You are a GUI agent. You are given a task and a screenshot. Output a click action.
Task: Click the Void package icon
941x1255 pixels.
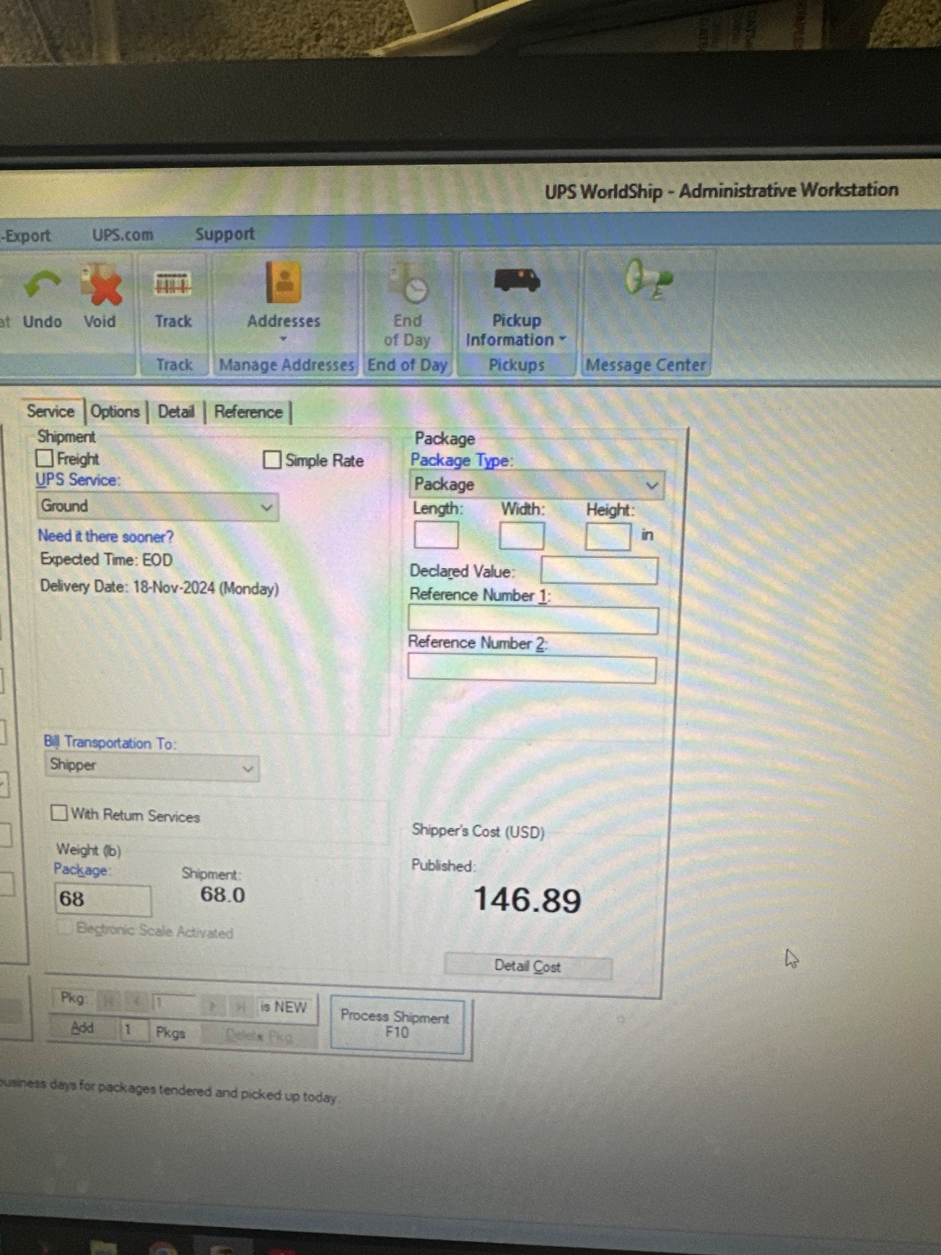click(x=100, y=284)
